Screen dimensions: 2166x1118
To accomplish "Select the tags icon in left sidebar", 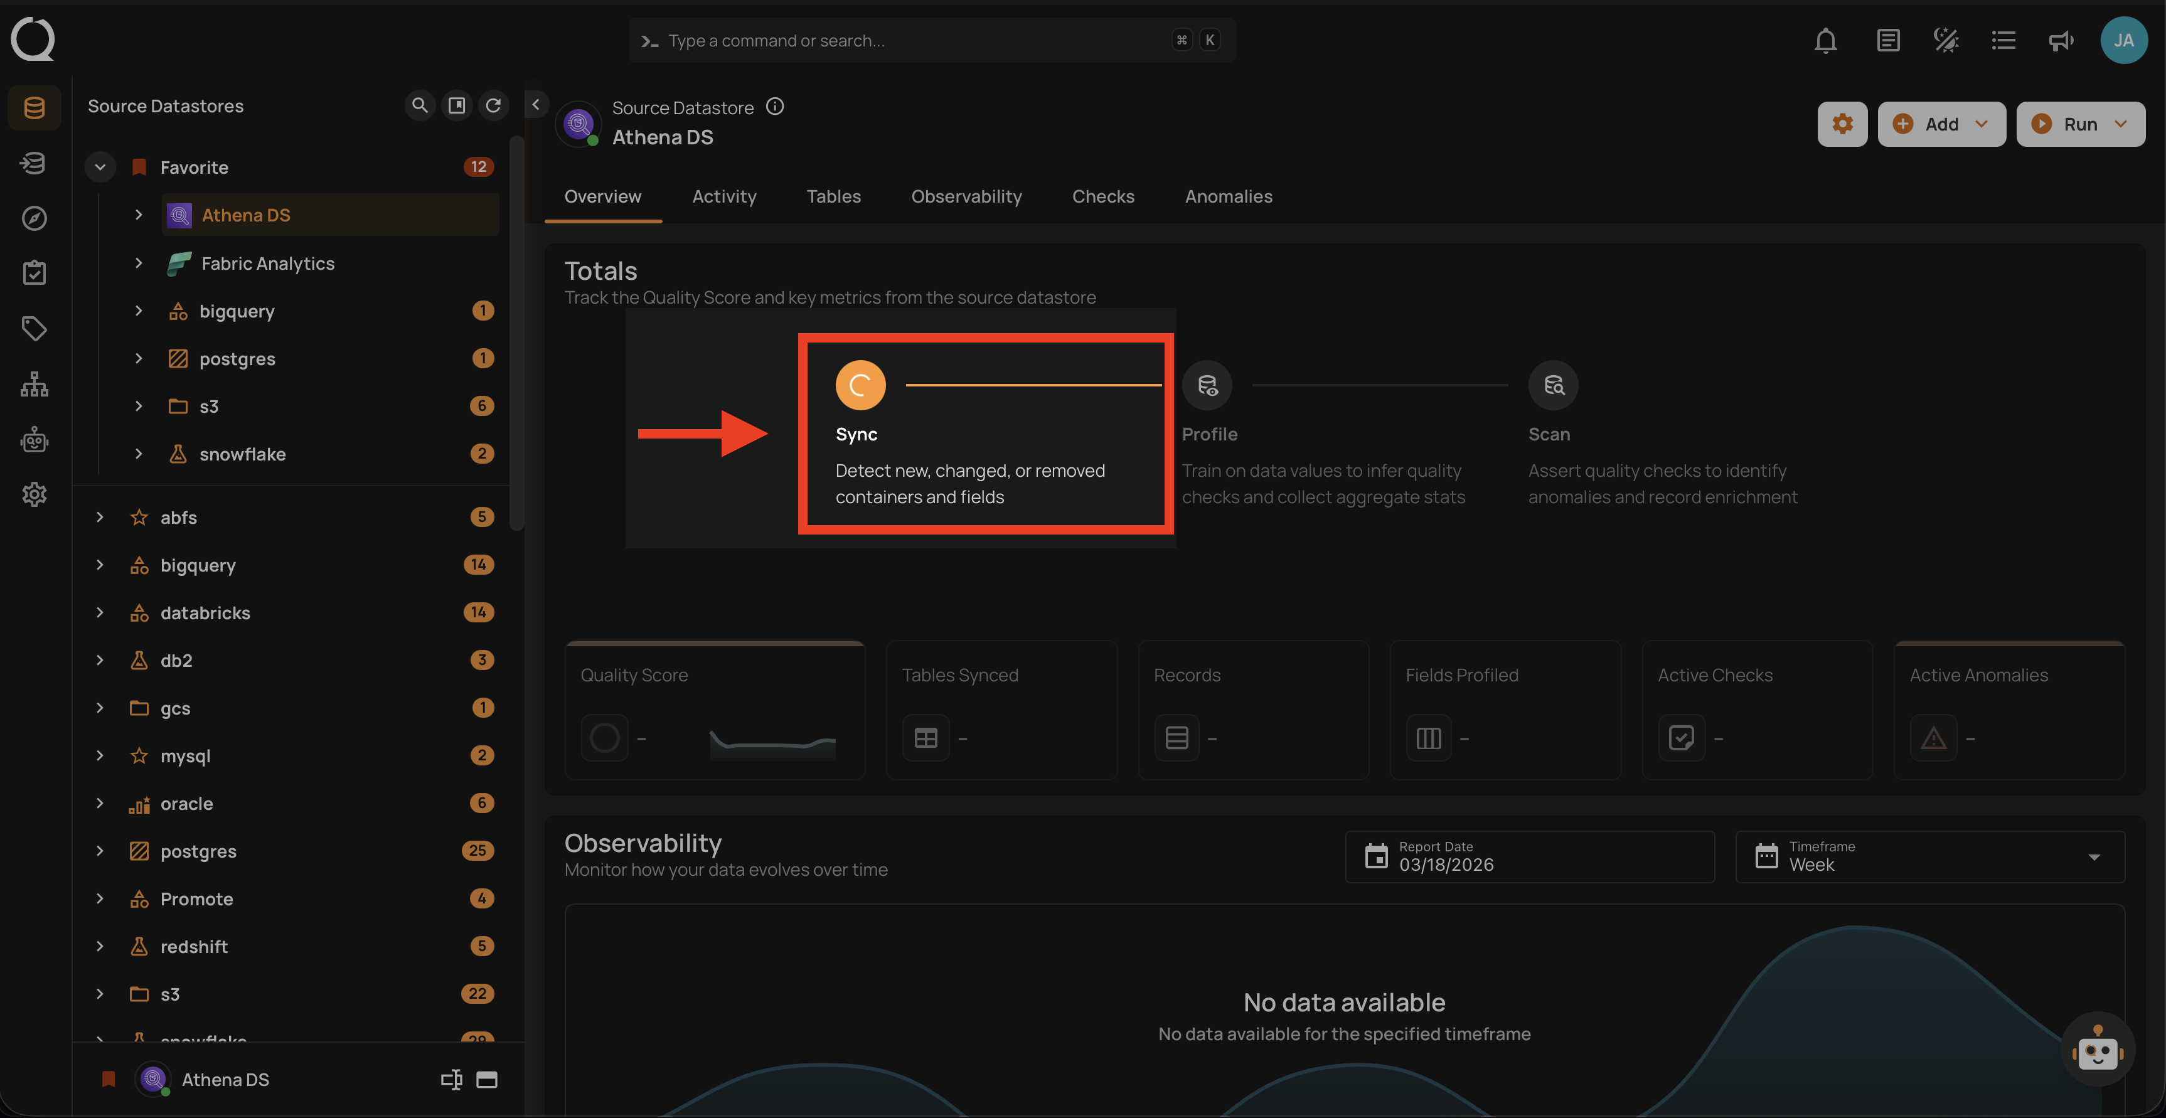I will click(35, 328).
